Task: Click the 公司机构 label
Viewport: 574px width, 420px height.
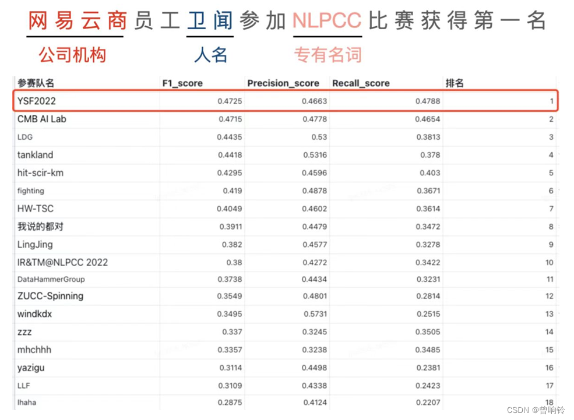Action: click(72, 55)
